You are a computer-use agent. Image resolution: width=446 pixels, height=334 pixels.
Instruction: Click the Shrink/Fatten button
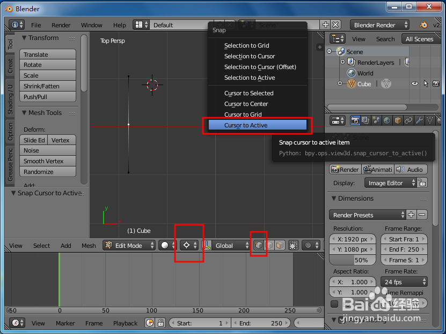pos(48,86)
